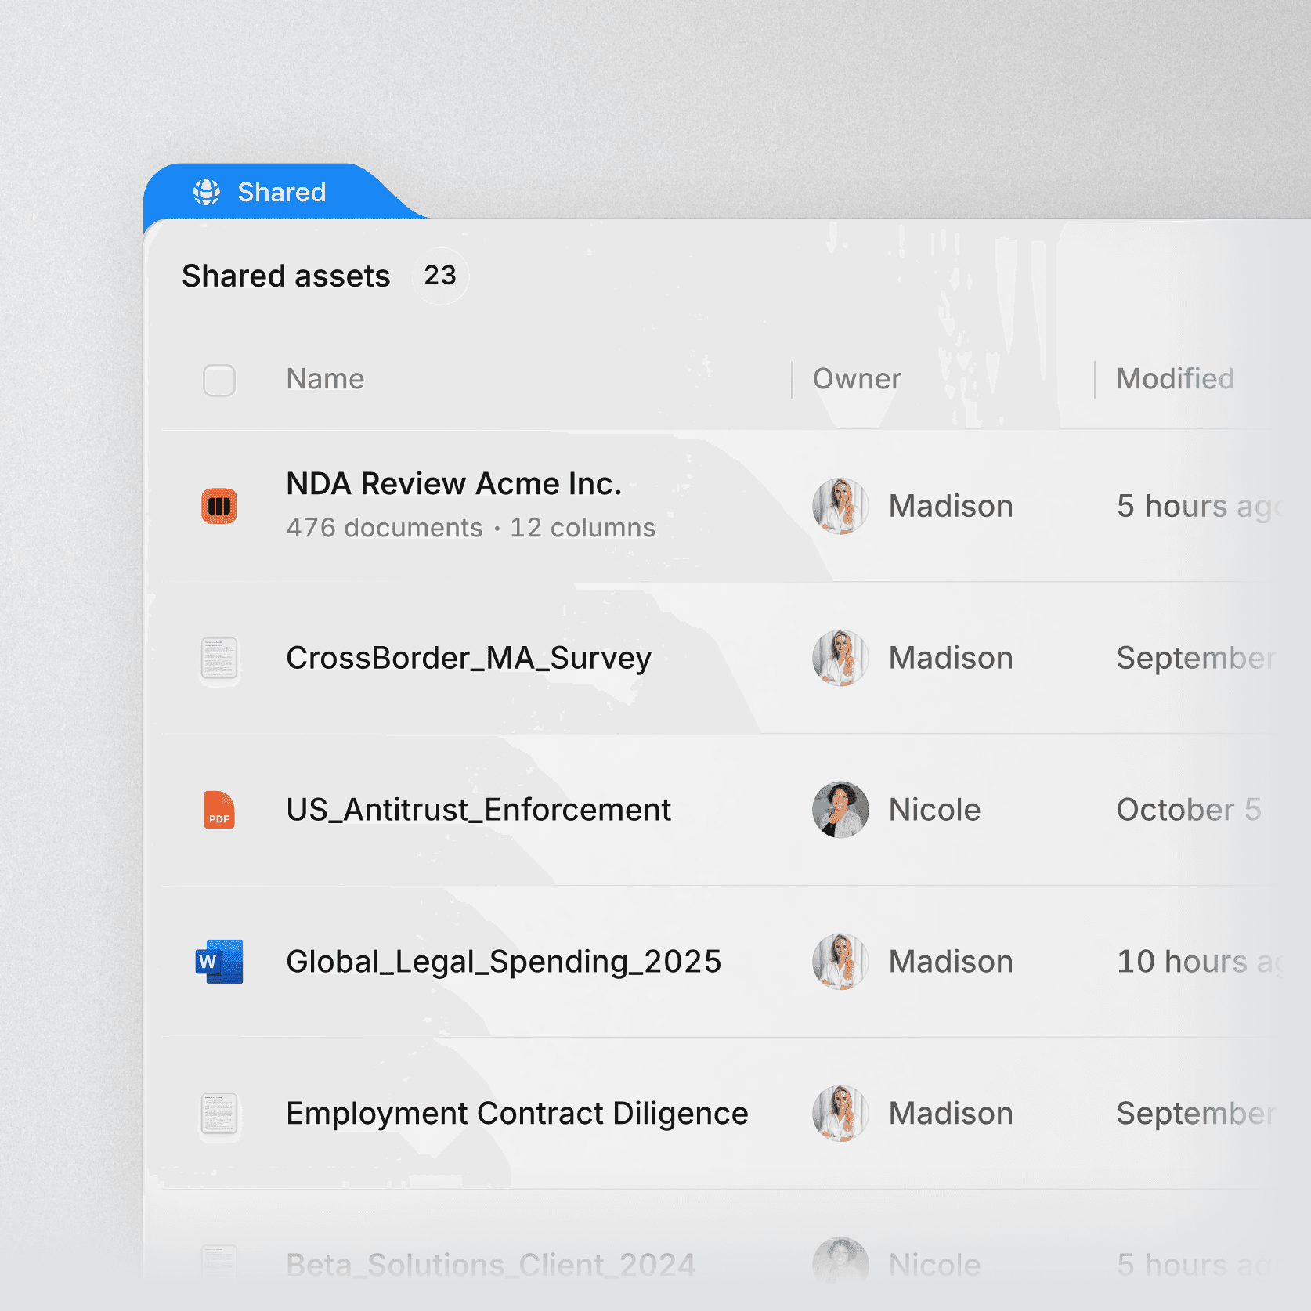The height and width of the screenshot is (1311, 1311).
Task: Click '5 hours ago' in NDA Review row
Action: tap(1198, 507)
